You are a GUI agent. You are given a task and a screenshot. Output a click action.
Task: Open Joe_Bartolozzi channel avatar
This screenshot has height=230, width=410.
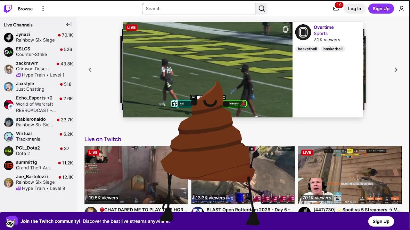[x=9, y=182]
